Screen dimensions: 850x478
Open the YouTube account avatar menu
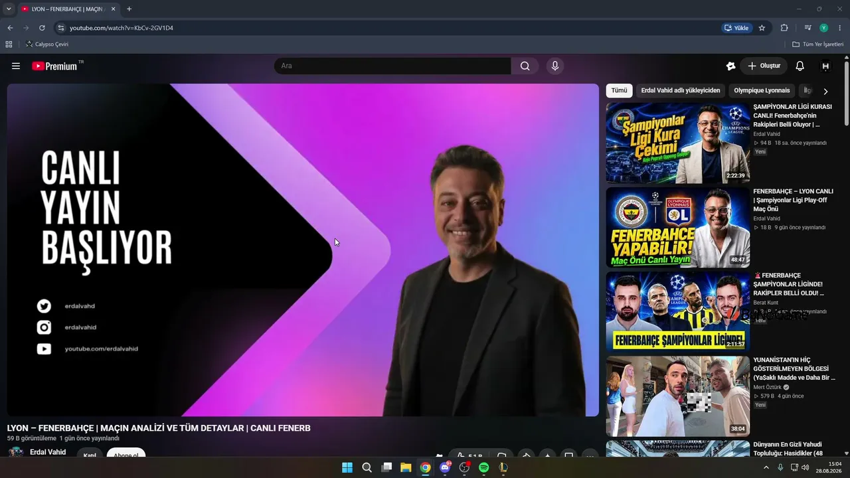[x=825, y=66]
